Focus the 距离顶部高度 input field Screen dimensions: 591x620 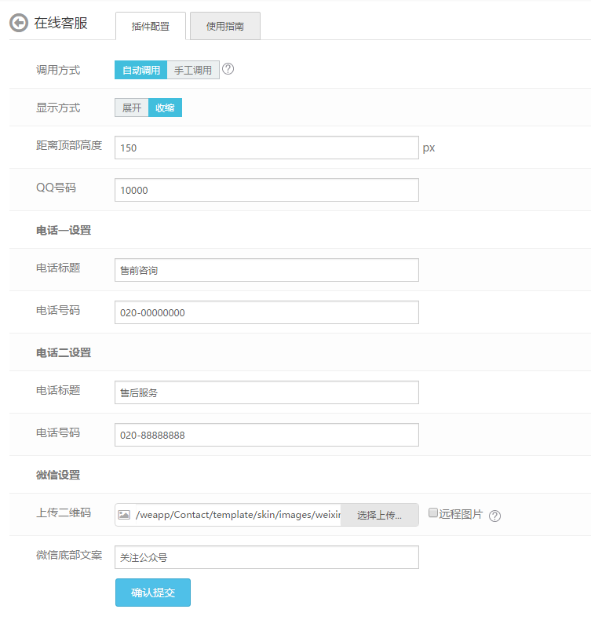(266, 148)
